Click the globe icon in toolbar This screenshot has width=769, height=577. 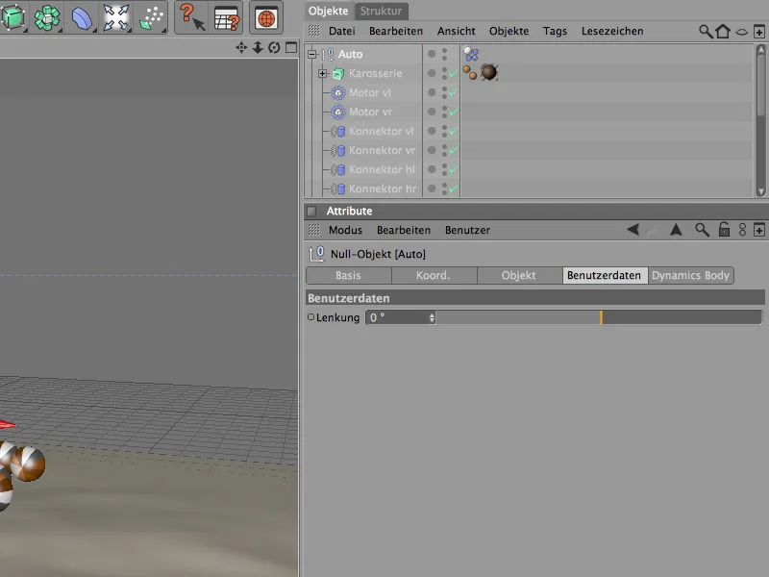pos(266,17)
